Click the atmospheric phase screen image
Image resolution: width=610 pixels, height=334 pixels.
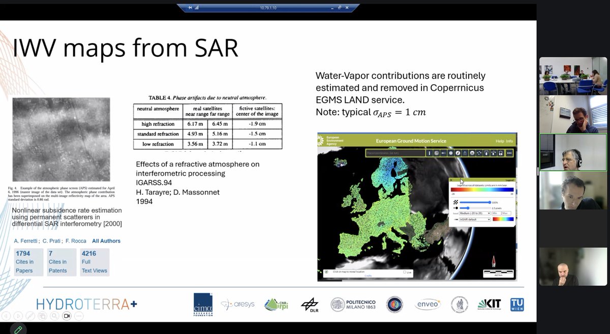pyautogui.click(x=61, y=139)
